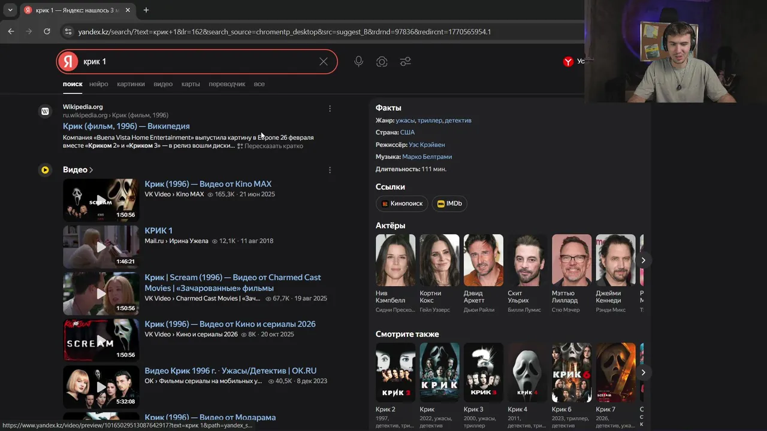Click genre link 'триллер'
Screen dimensions: 767x431
[x=430, y=120]
